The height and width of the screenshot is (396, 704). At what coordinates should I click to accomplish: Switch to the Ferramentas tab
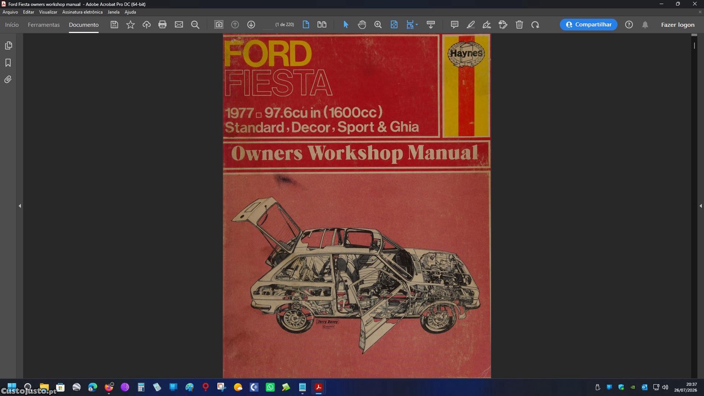pos(44,24)
